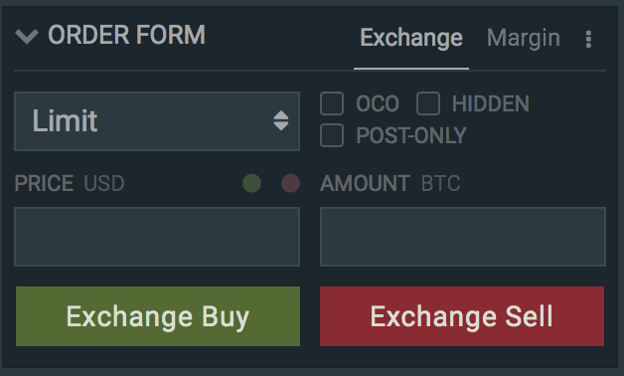
Task: Focus the Price USD input field
Action: click(x=157, y=237)
